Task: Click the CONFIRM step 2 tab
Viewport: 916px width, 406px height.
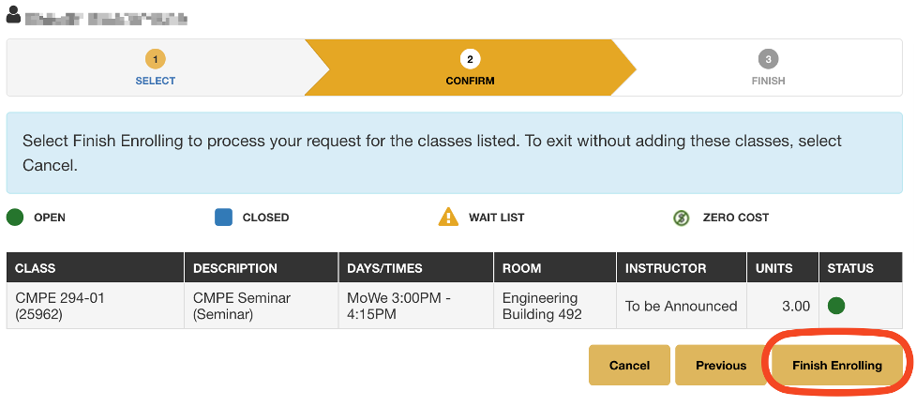Action: 470,68
